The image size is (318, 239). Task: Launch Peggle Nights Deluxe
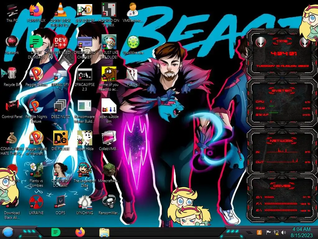pos(36,111)
